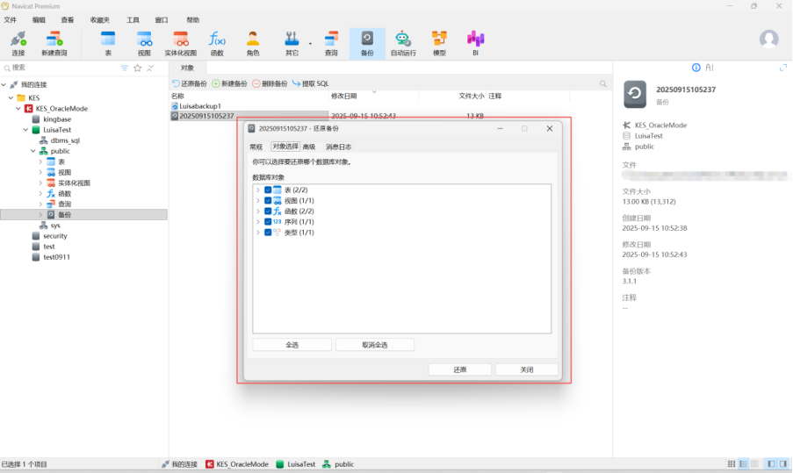Click the 搜索 field in the left sidebar
The width and height of the screenshot is (793, 473).
[x=61, y=68]
